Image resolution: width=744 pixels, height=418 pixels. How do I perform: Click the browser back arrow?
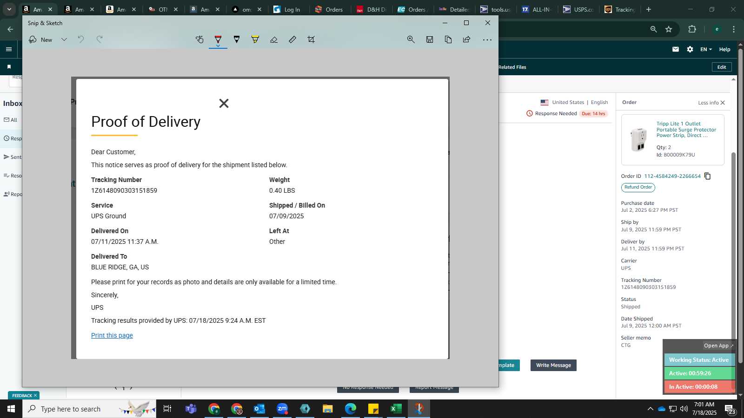[10, 29]
